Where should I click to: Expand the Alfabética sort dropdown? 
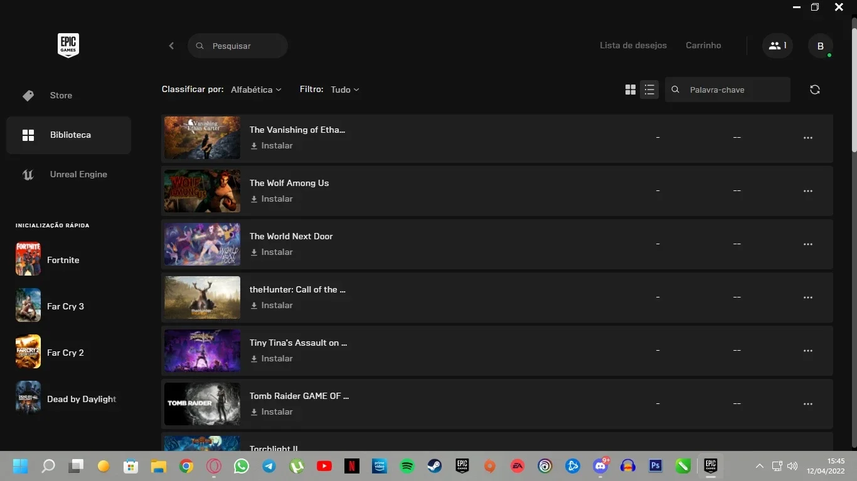pyautogui.click(x=256, y=90)
